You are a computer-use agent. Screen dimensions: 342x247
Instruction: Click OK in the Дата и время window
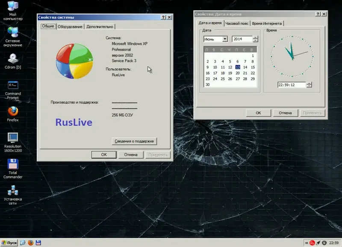[x=259, y=113]
